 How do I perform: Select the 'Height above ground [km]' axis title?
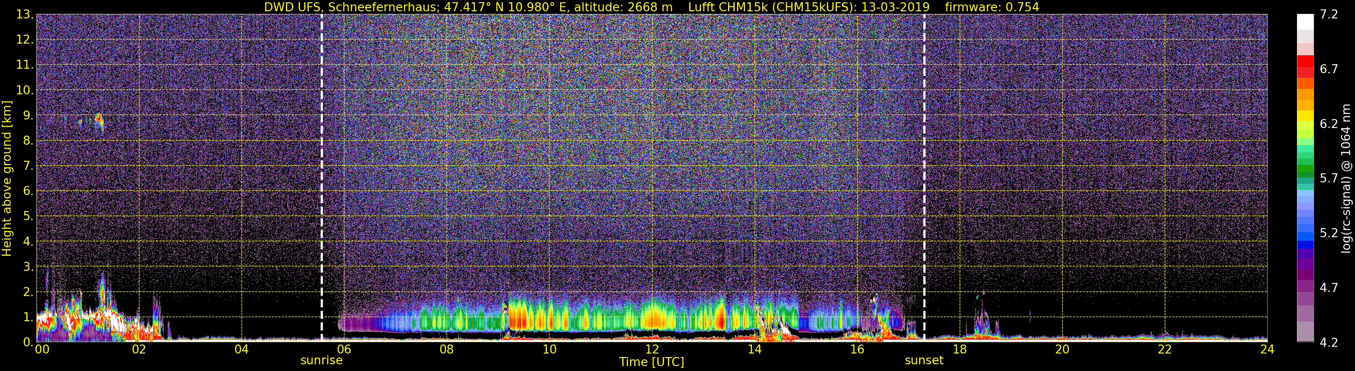point(7,178)
